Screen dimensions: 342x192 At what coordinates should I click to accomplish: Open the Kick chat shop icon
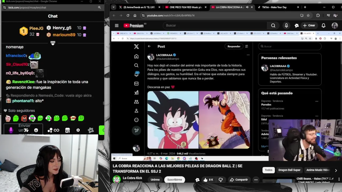(67, 130)
